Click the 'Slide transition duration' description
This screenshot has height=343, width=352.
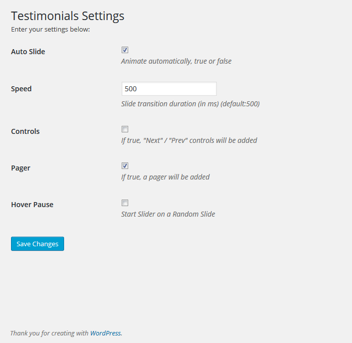point(190,104)
